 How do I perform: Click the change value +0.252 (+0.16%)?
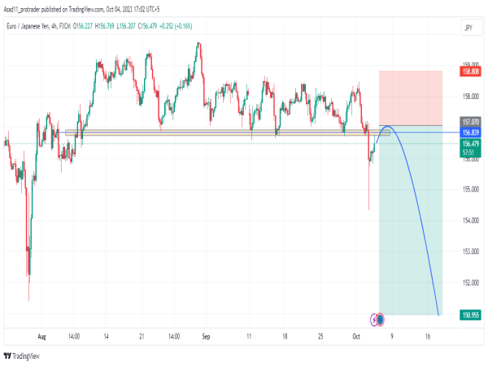coord(176,26)
